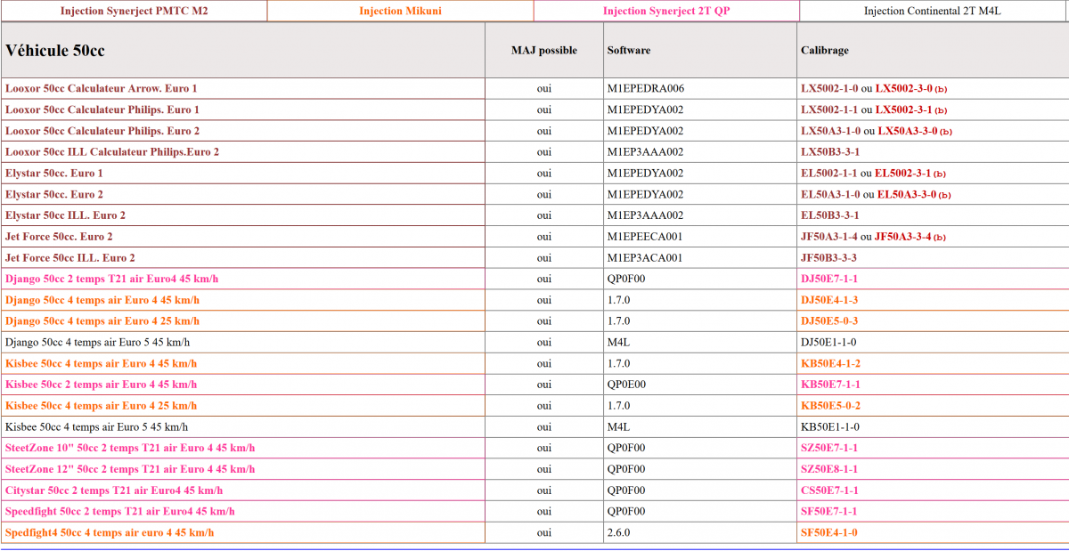The height and width of the screenshot is (551, 1069).
Task: Select the Jet Force 50cc. Euro 2 row
Action: [x=59, y=237]
